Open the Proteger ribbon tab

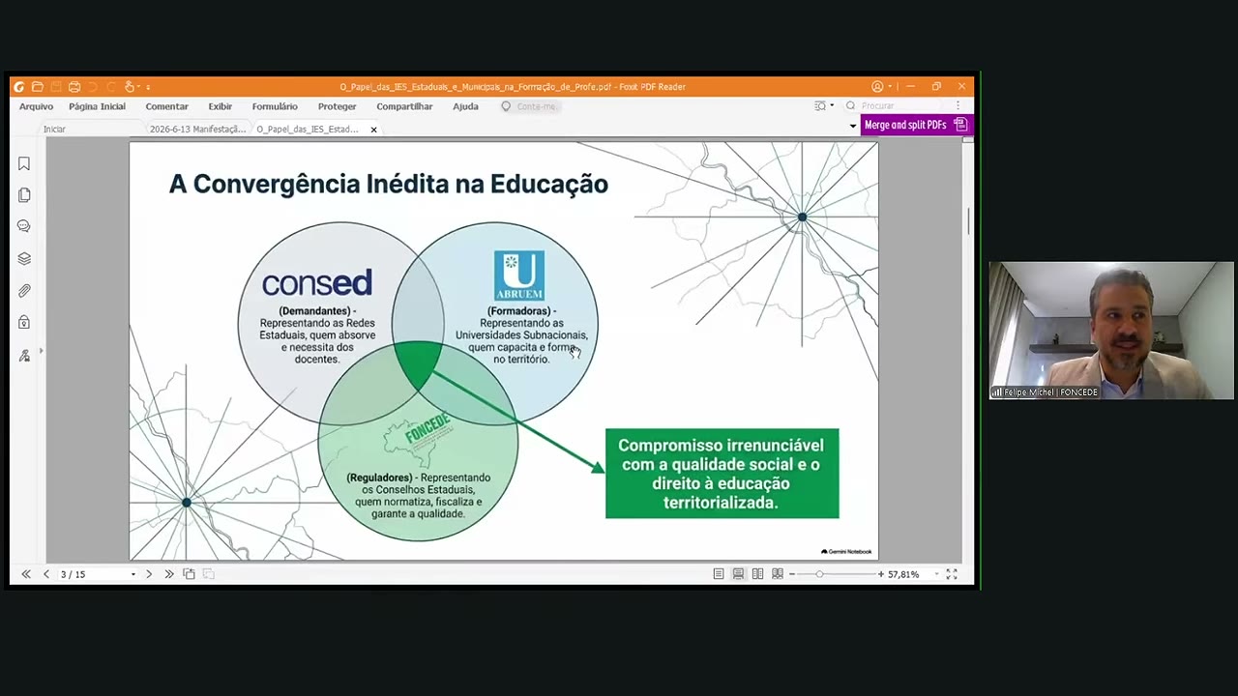[337, 106]
